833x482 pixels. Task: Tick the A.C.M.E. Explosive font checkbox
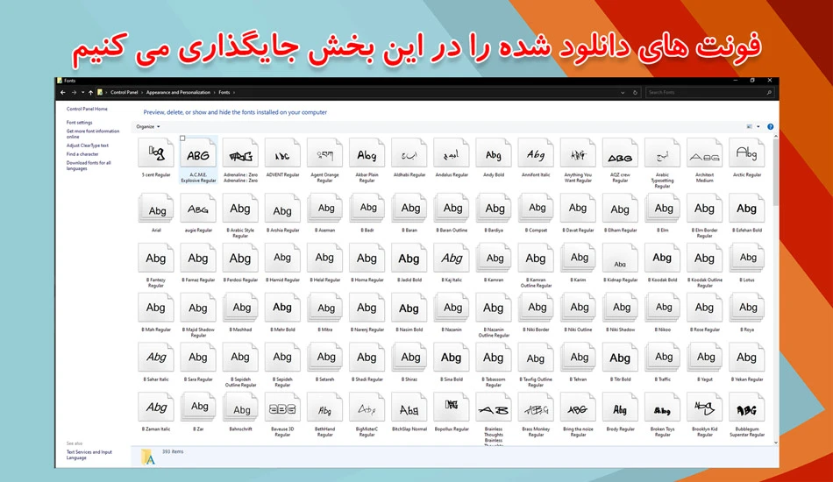click(x=182, y=138)
